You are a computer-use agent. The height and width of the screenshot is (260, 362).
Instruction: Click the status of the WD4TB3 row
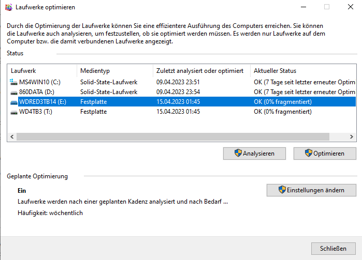(x=283, y=112)
